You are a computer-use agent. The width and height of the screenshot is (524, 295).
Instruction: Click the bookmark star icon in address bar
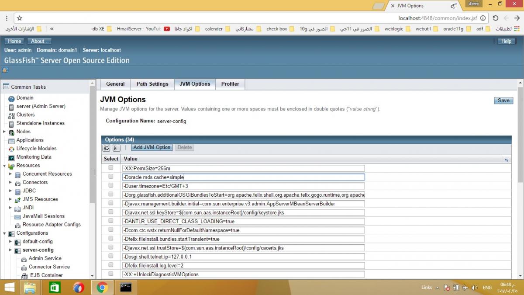[19, 18]
